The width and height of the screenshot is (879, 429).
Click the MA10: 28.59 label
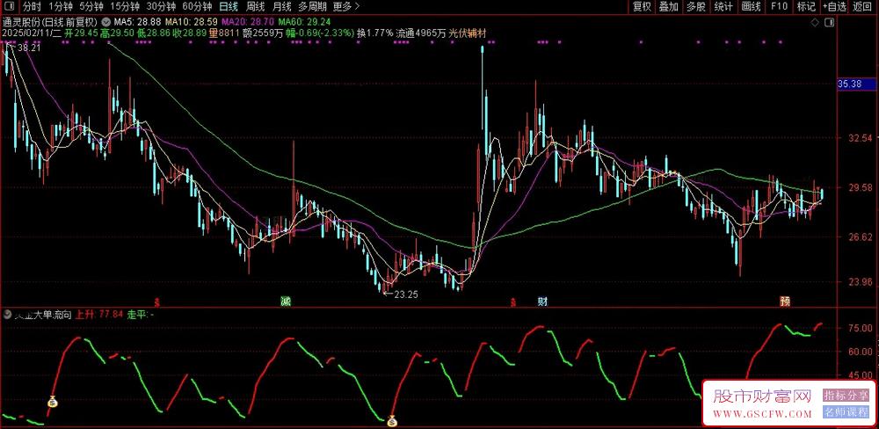191,22
